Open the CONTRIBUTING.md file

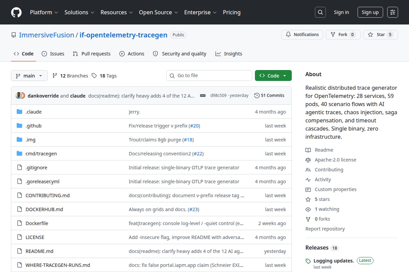(x=48, y=195)
